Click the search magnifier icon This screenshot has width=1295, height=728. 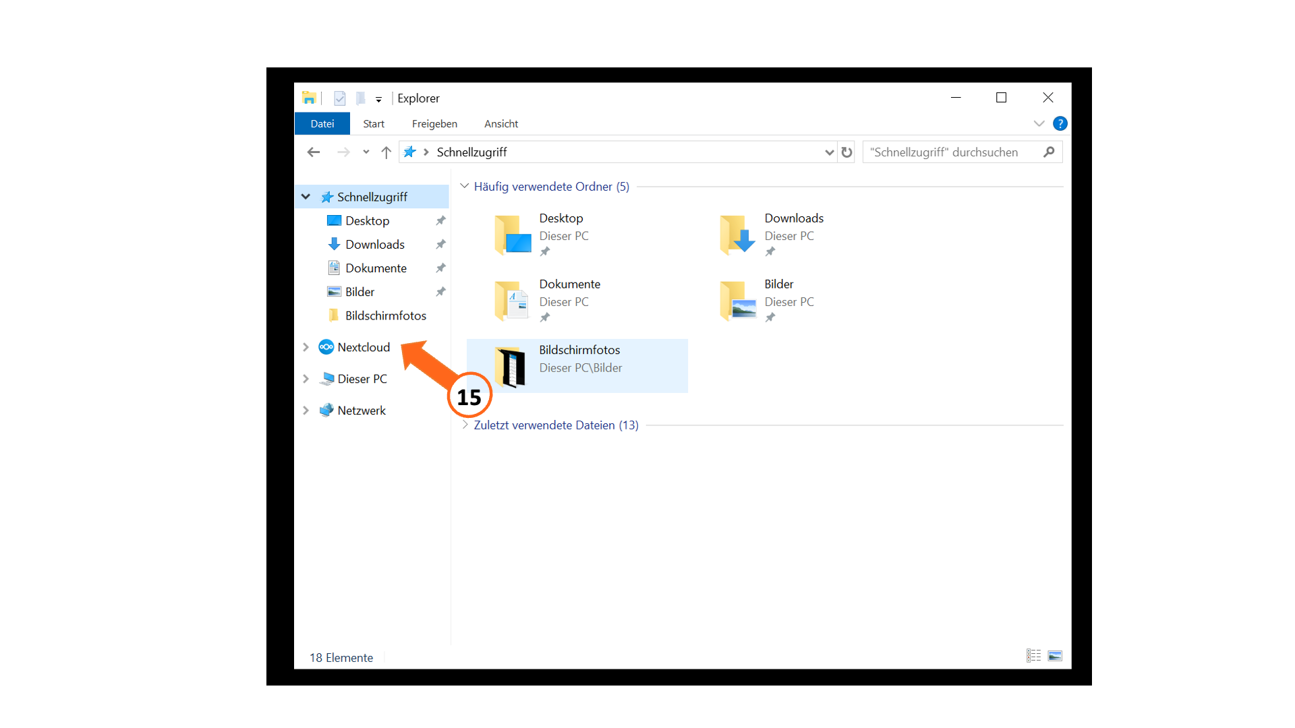1049,152
